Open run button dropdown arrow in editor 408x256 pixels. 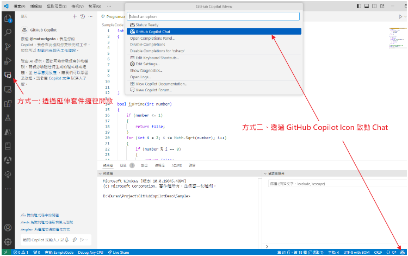coord(405,17)
